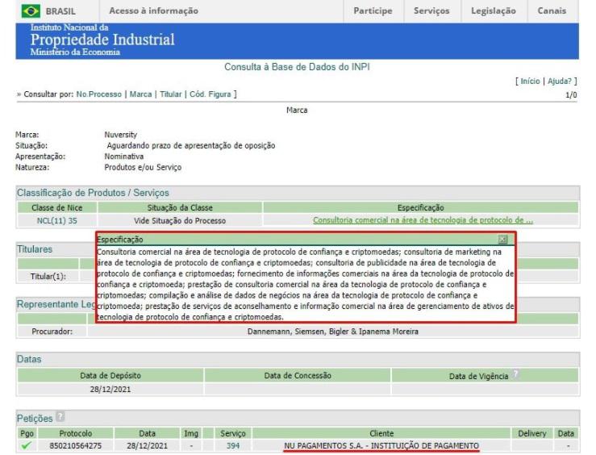
Task: Search by No.Processo link
Action: (x=99, y=94)
